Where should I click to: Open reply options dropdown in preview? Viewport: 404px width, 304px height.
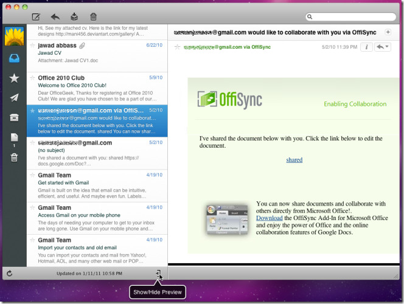pyautogui.click(x=383, y=47)
